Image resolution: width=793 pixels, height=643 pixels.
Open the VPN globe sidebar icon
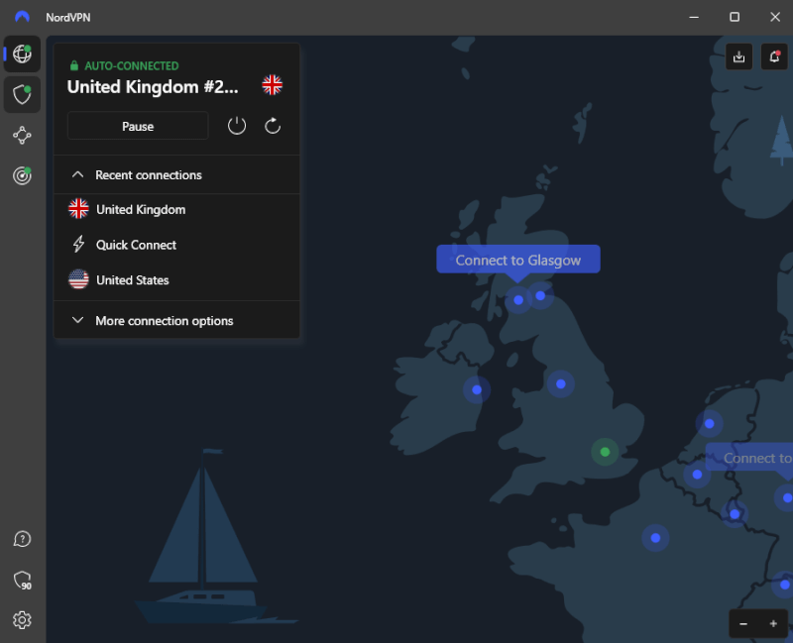(22, 54)
